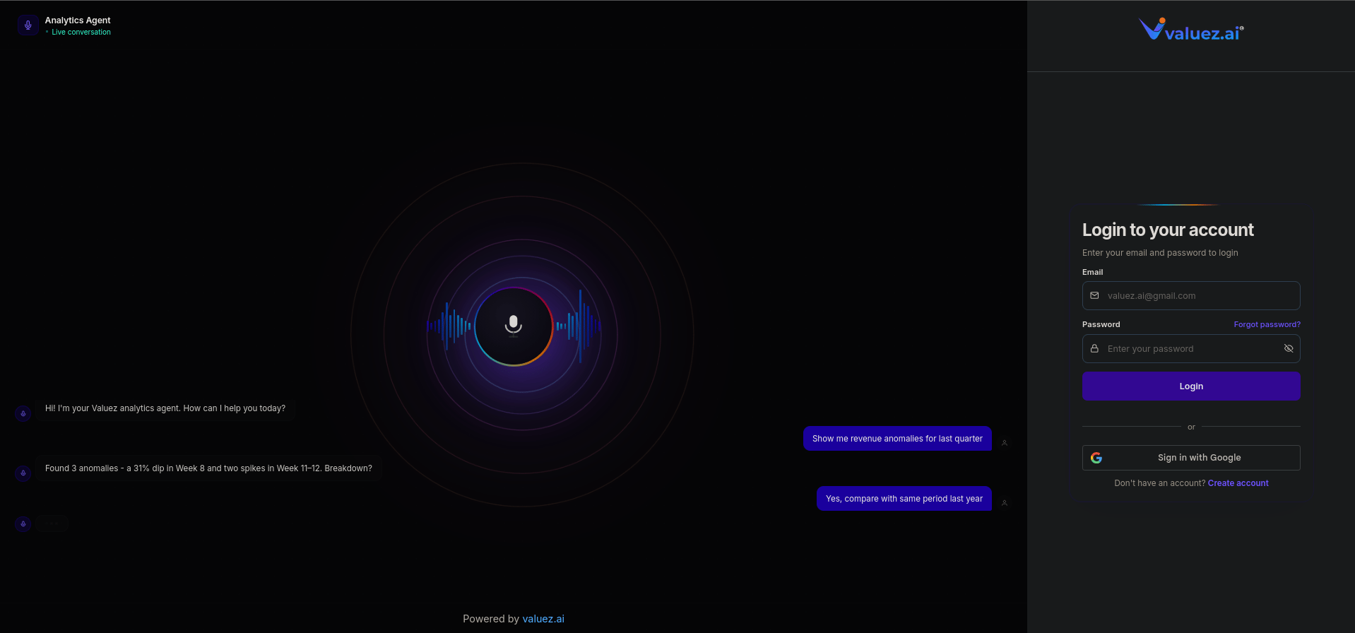Click agent avatar beside greeting message
The height and width of the screenshot is (633, 1355).
click(x=23, y=413)
